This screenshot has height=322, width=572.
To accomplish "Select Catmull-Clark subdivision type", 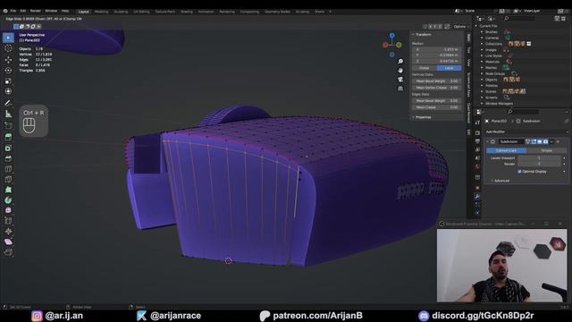I will 506,150.
